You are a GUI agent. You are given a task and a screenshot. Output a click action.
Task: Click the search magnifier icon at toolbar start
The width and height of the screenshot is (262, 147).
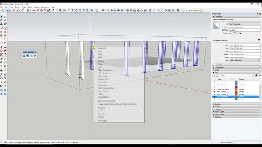tap(2, 11)
